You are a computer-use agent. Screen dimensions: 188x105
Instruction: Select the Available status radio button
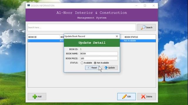click(82, 63)
